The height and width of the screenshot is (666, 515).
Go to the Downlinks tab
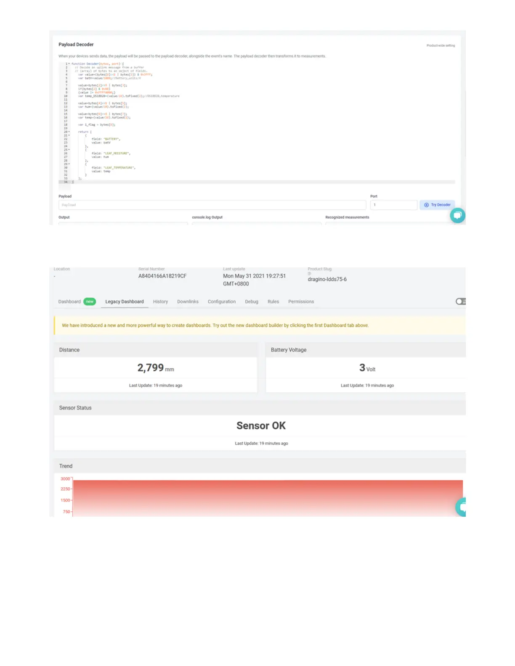(x=188, y=301)
